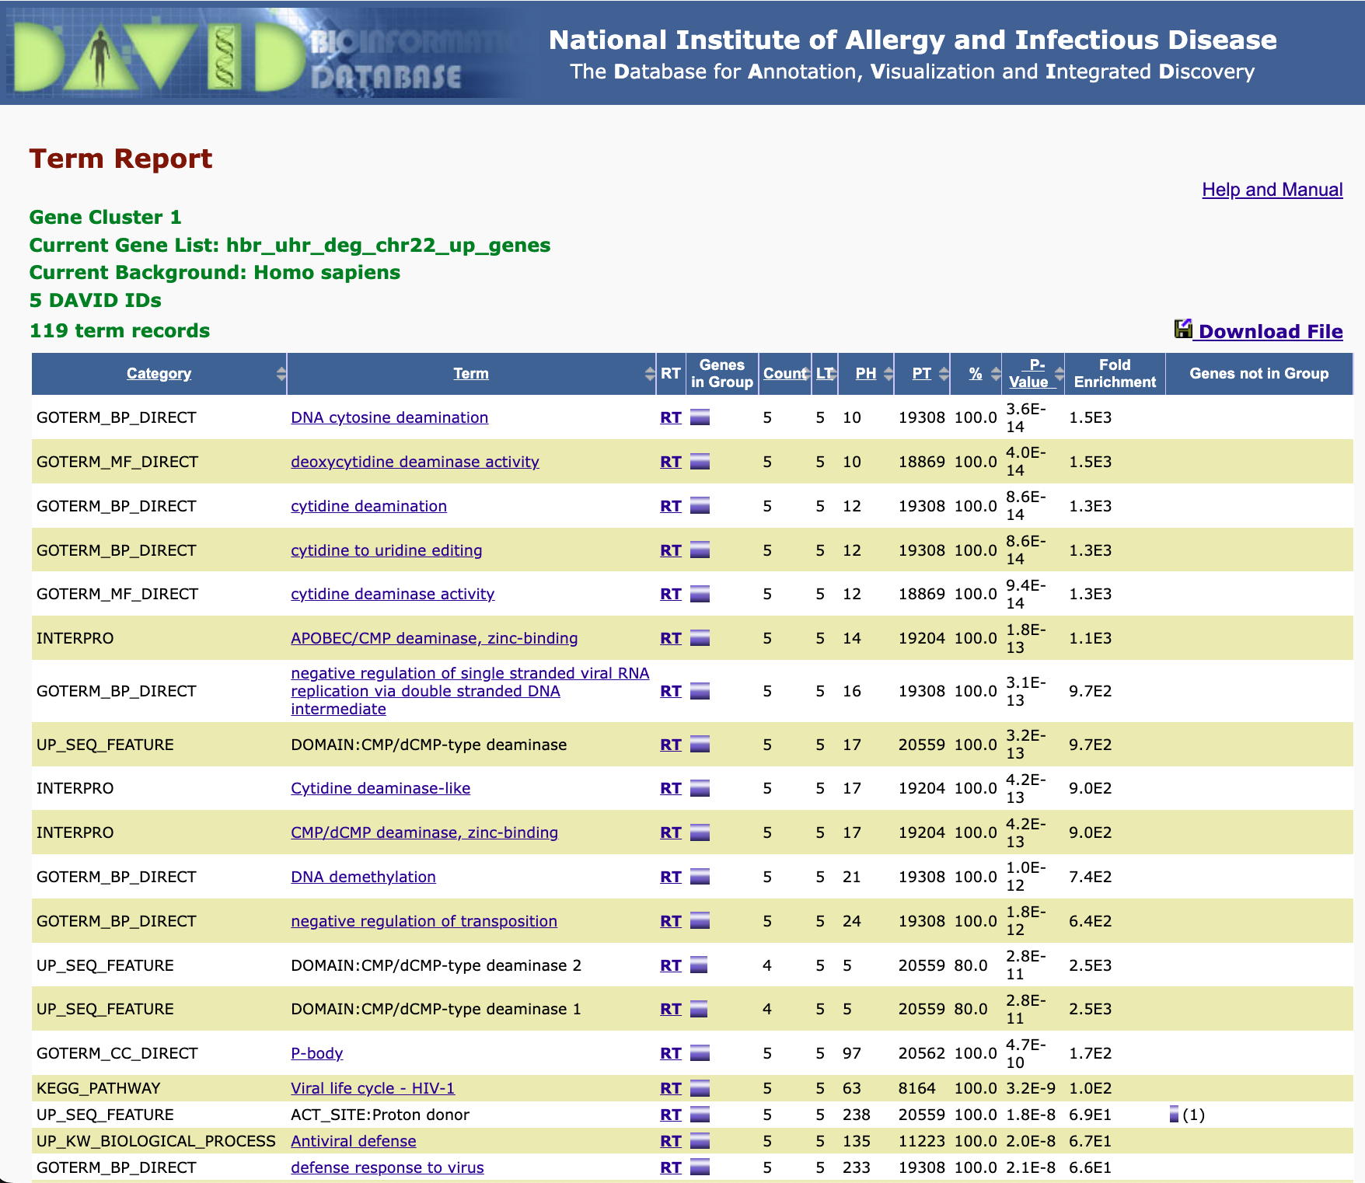Open the Help and Manual link
The width and height of the screenshot is (1365, 1183).
coord(1272,190)
